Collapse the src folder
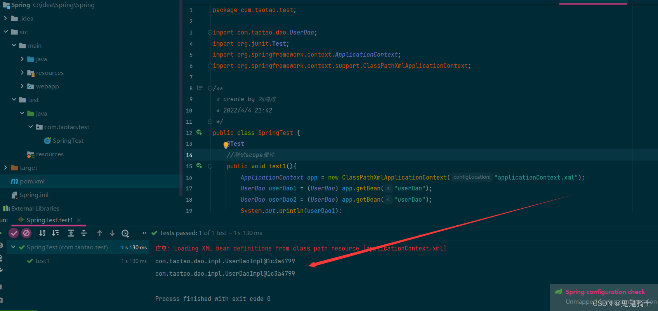The image size is (658, 311). coord(5,32)
